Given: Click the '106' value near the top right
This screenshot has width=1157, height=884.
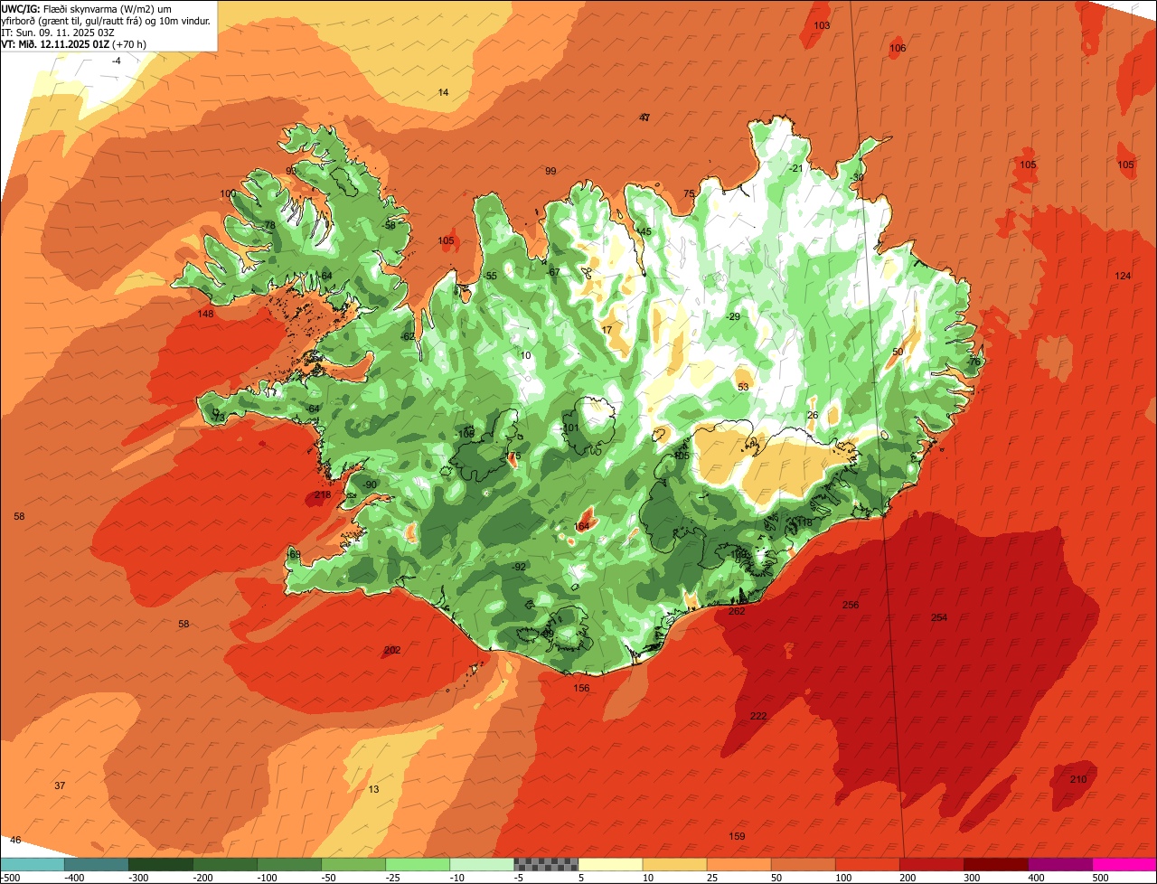Looking at the screenshot, I should (x=898, y=48).
